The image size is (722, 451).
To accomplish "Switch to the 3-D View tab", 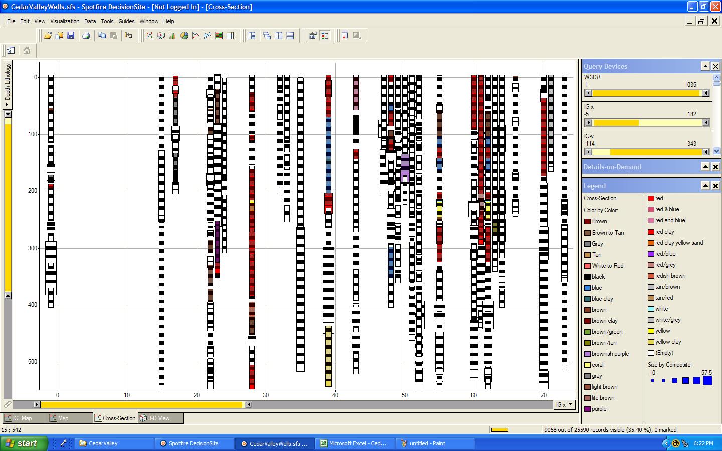I will pos(160,418).
